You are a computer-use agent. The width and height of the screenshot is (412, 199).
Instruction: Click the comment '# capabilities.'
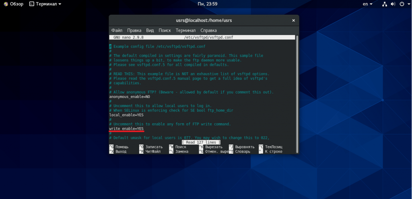(126, 83)
